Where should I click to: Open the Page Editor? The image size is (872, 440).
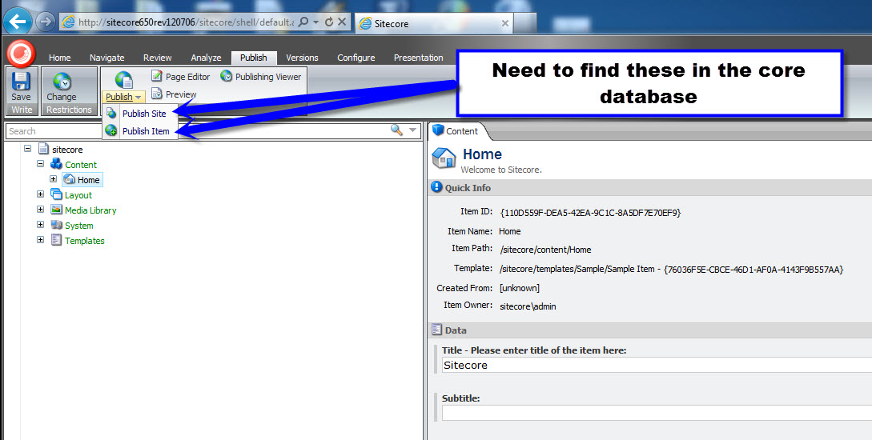(x=180, y=77)
